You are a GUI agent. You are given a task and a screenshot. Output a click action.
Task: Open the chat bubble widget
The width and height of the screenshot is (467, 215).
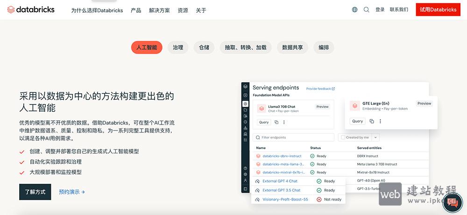[x=453, y=203]
